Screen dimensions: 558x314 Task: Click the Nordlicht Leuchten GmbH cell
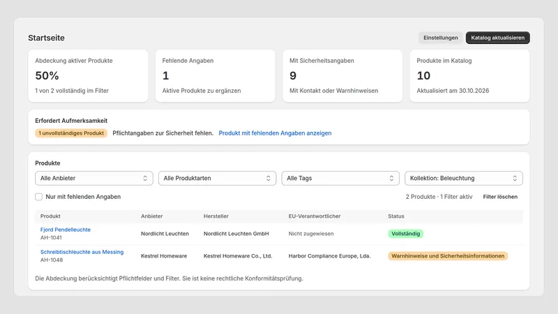point(236,234)
